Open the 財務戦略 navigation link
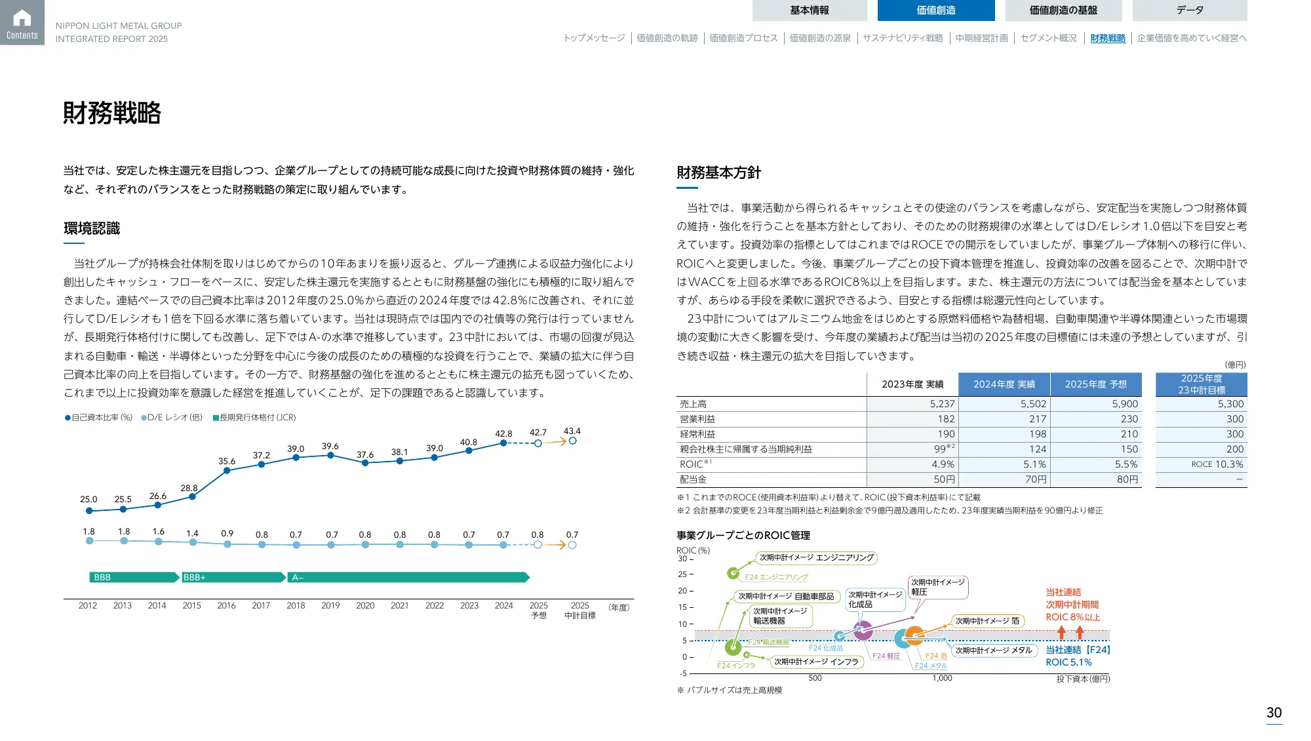Image resolution: width=1311 pixels, height=741 pixels. 1107,38
